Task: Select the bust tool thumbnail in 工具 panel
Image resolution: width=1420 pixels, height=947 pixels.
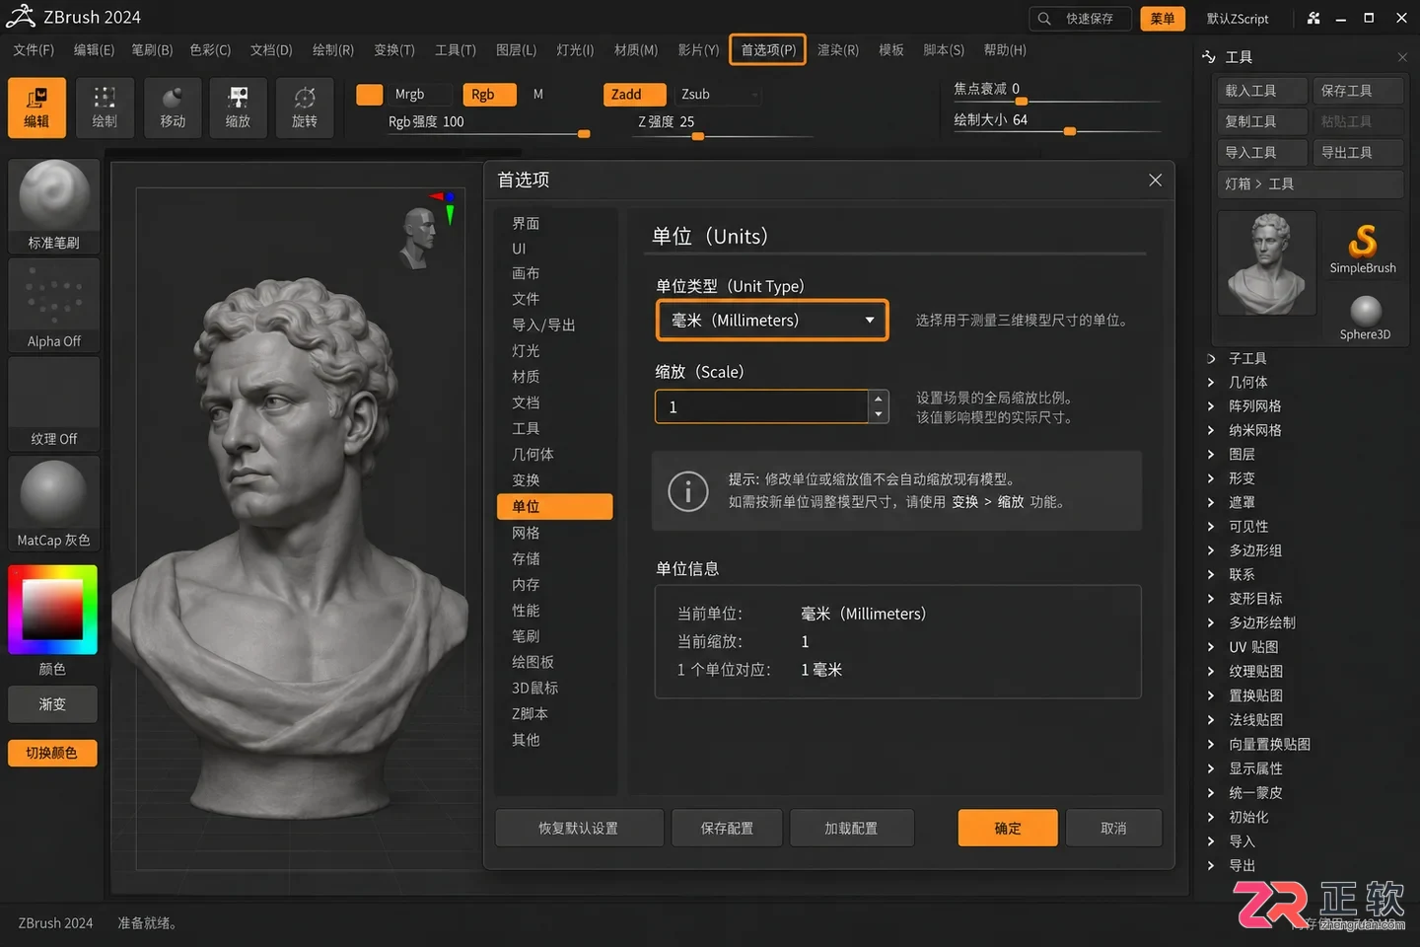Action: pyautogui.click(x=1267, y=263)
